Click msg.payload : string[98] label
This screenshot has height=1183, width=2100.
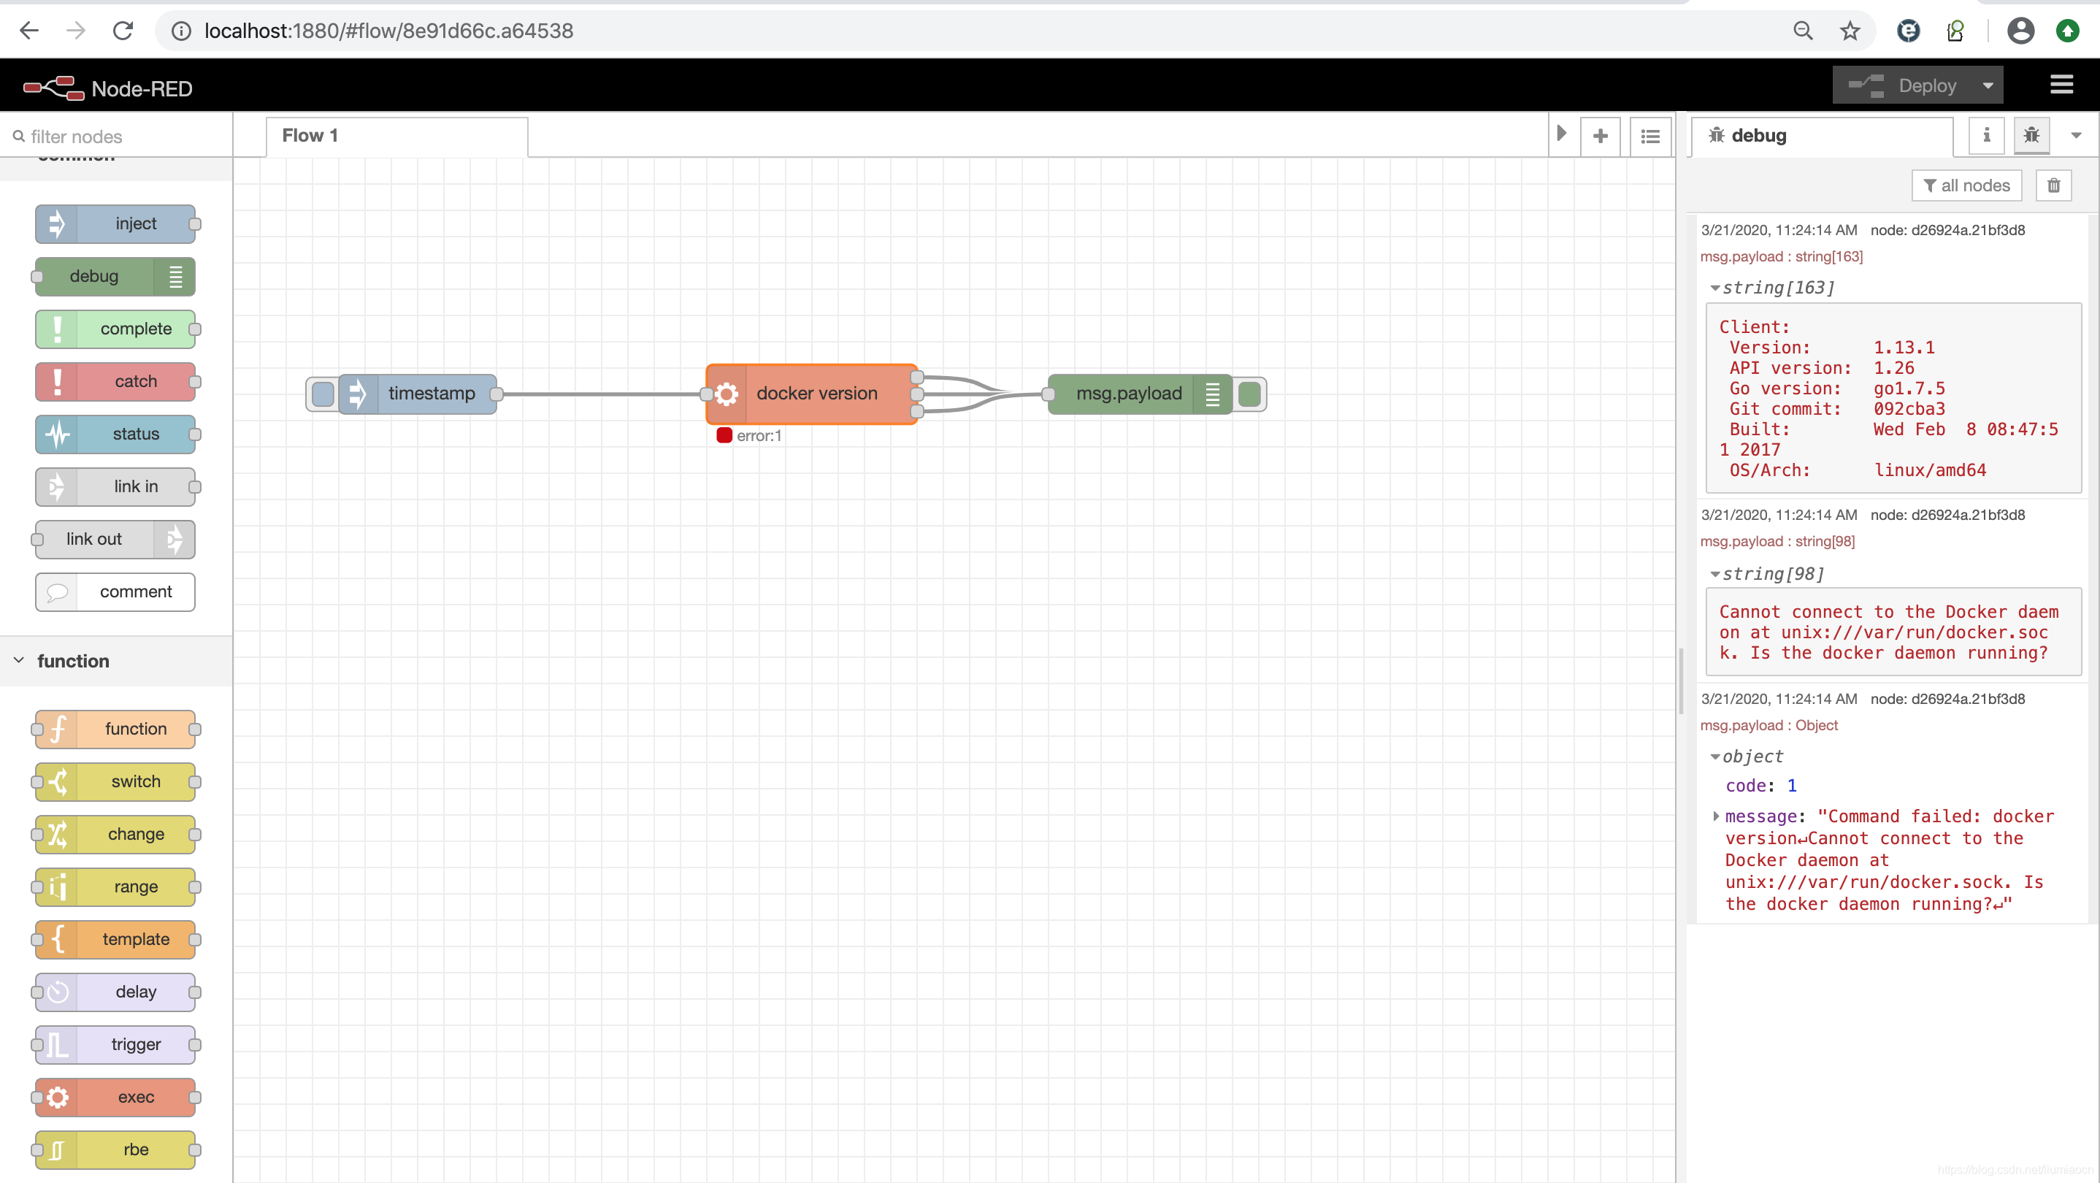(1777, 541)
